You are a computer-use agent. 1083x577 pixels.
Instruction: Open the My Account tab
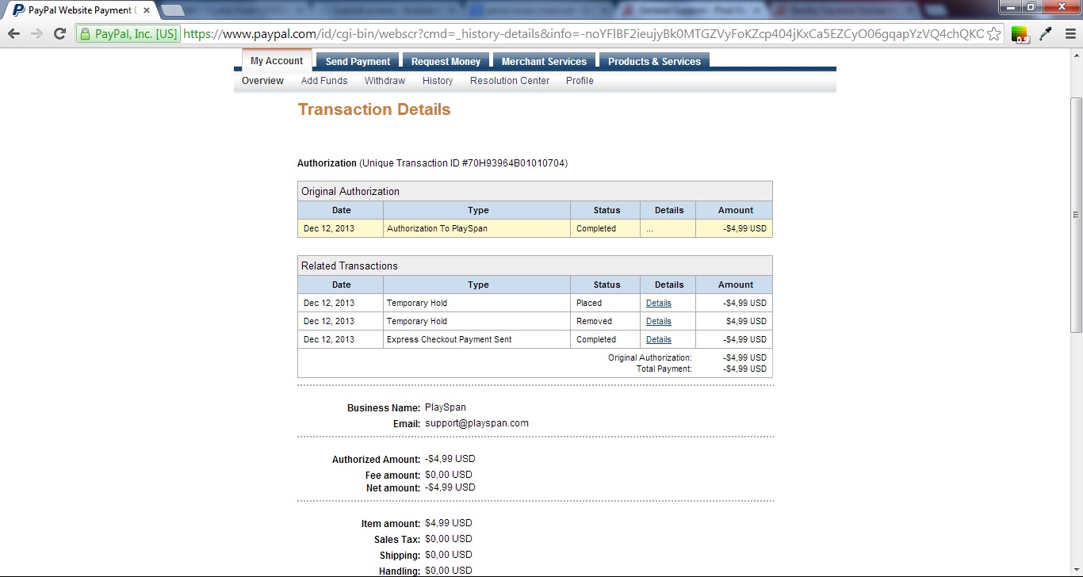point(277,61)
